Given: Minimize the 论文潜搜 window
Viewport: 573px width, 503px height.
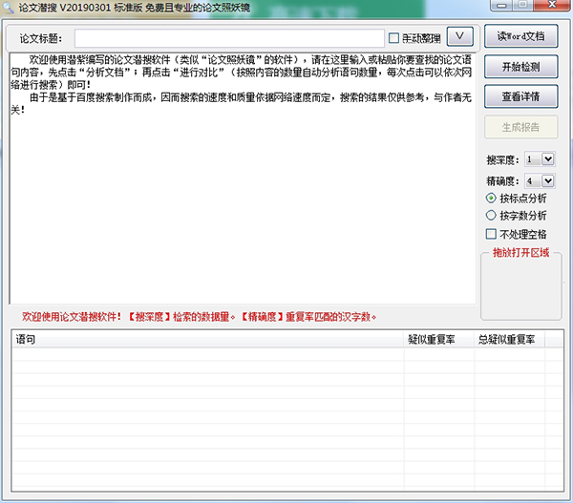Looking at the screenshot, I should (x=501, y=5).
